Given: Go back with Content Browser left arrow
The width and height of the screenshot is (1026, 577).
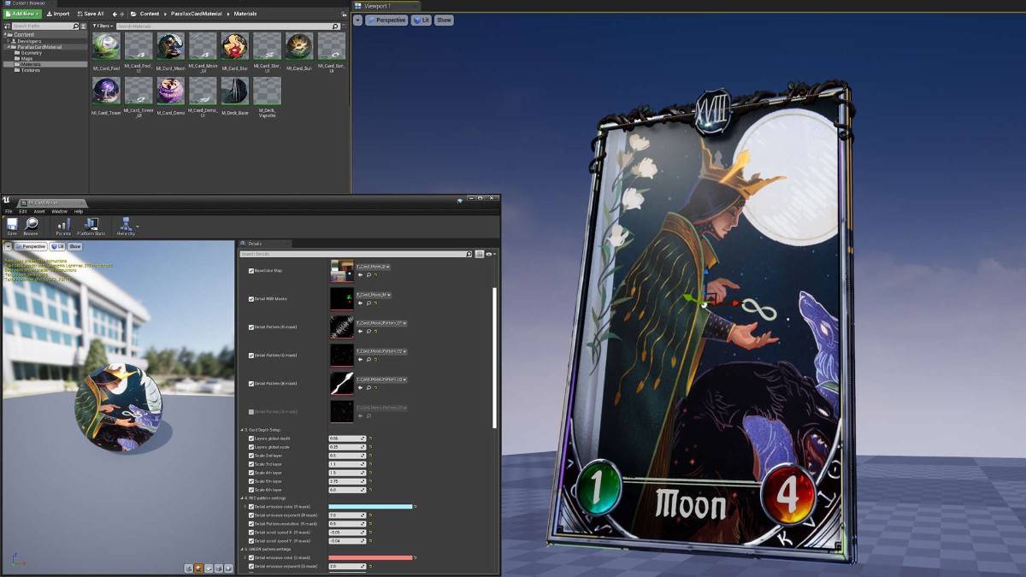Looking at the screenshot, I should (x=115, y=14).
